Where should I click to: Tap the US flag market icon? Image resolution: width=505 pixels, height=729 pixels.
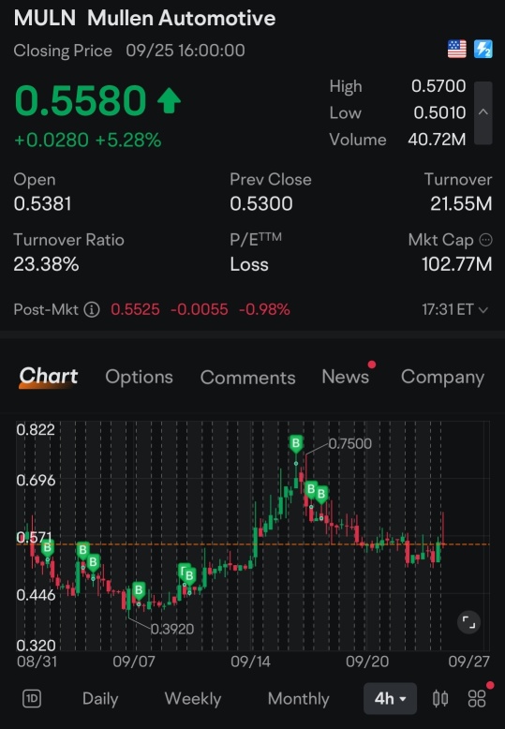coord(456,50)
